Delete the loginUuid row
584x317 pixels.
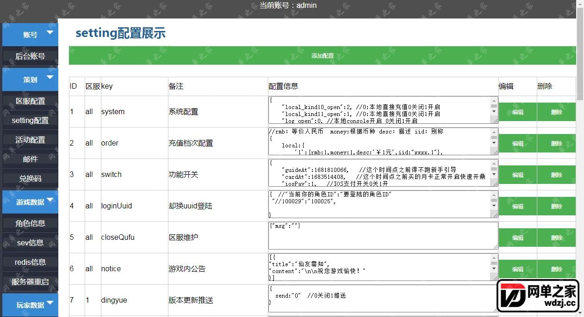pos(556,206)
